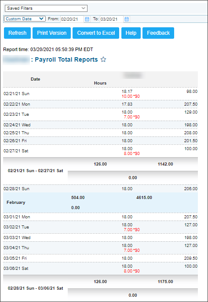Convert the report to Excel

coord(96,33)
